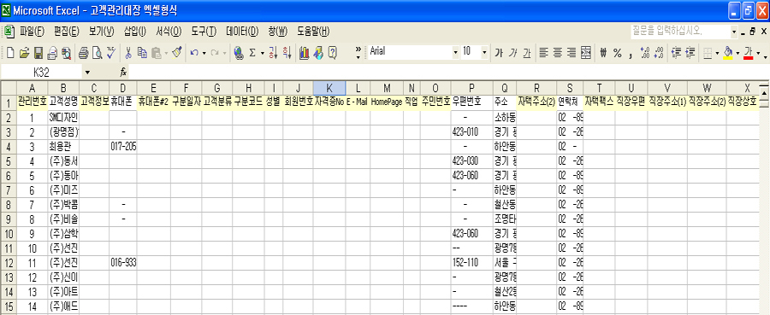Open Microsoft Excel Help question mark icon
The image size is (770, 315).
[x=333, y=52]
